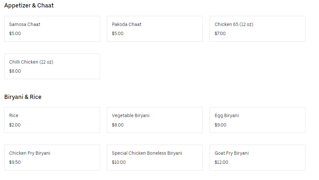This screenshot has height=180, width=319.
Task: Pick the Egg Biryani card
Action: click(257, 120)
